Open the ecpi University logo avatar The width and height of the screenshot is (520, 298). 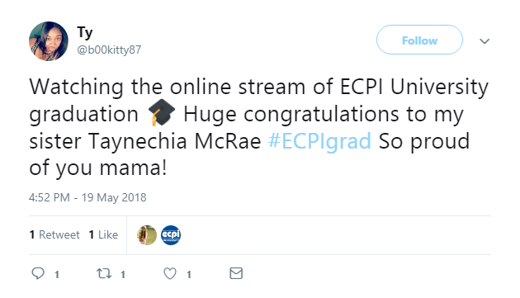[171, 235]
